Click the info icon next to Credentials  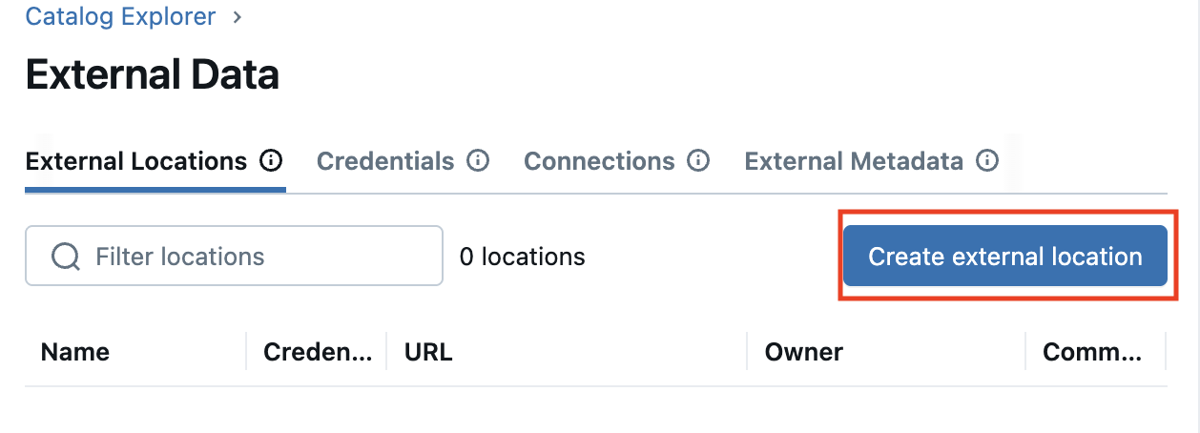point(478,160)
